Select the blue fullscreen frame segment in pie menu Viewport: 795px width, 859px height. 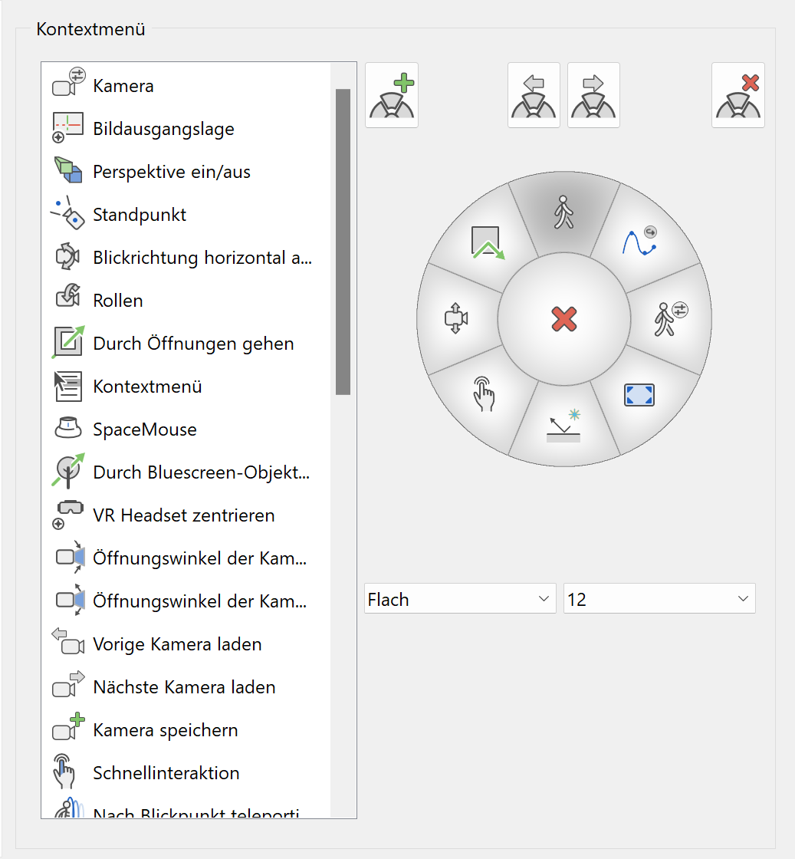tap(639, 395)
